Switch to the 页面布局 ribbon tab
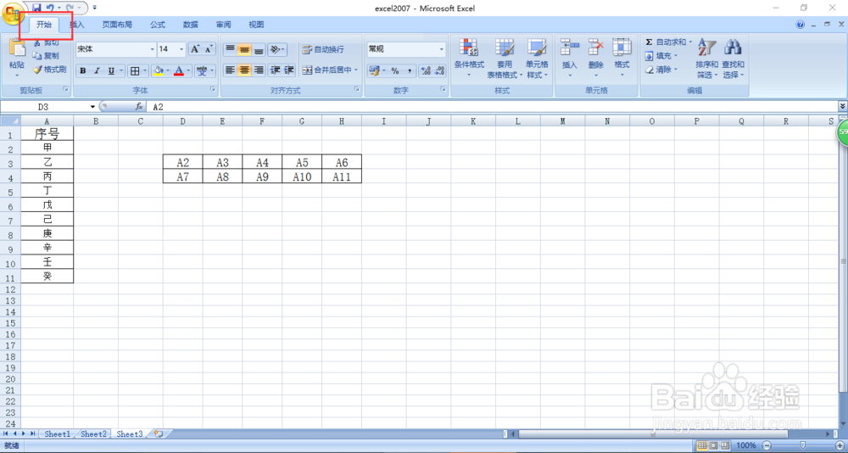 pyautogui.click(x=117, y=25)
